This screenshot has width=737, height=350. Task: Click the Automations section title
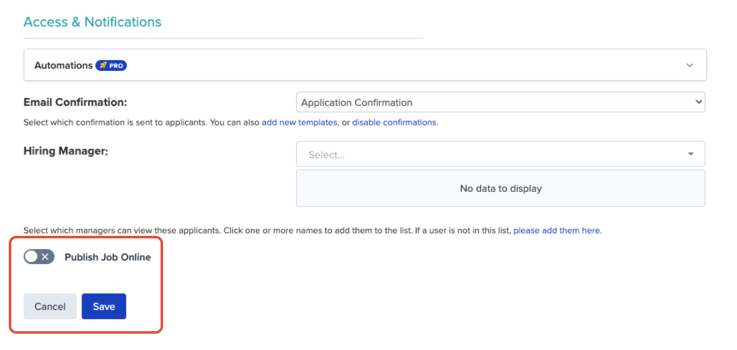63,65
